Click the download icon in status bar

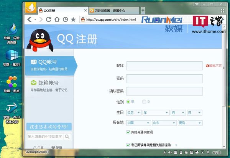[x=165, y=152]
